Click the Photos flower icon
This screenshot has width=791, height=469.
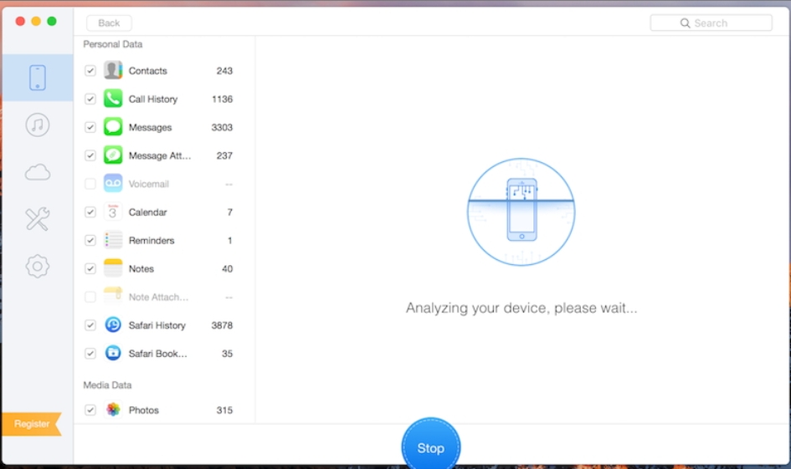(x=113, y=410)
